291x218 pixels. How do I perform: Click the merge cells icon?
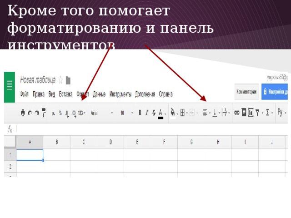pyautogui.click(x=192, y=113)
